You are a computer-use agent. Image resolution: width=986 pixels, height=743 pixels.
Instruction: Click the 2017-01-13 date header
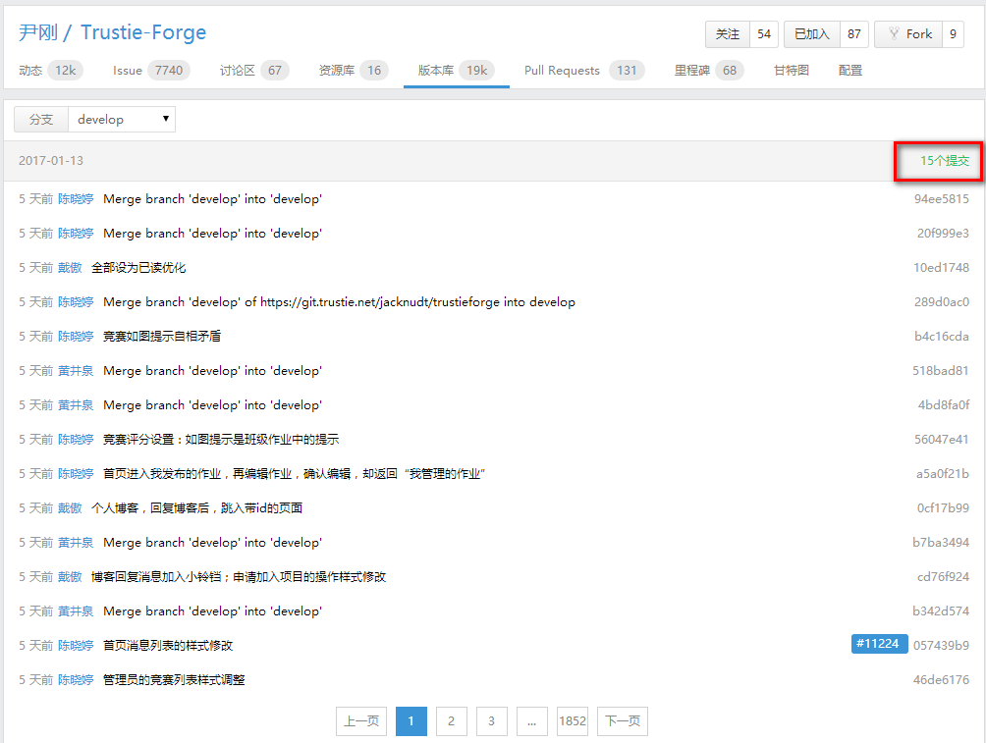[x=51, y=161]
